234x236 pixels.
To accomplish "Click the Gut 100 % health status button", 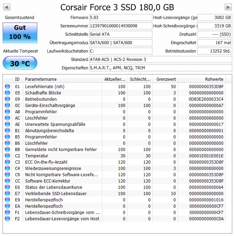I will click(x=20, y=33).
